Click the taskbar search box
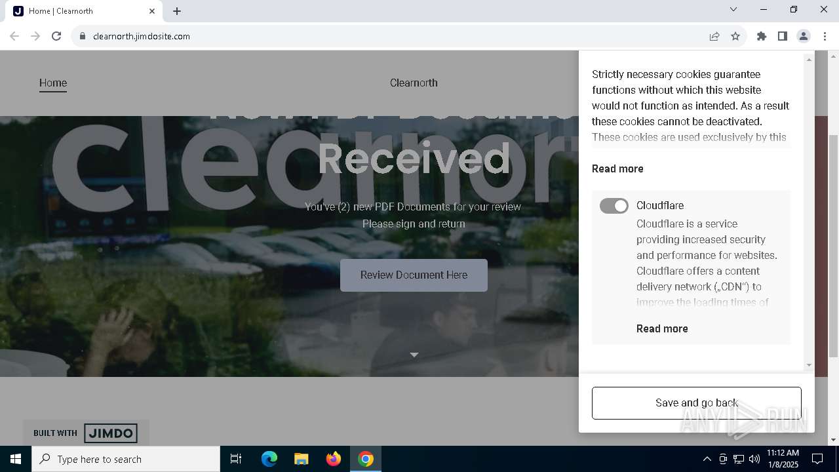The height and width of the screenshot is (472, 839). 126,459
